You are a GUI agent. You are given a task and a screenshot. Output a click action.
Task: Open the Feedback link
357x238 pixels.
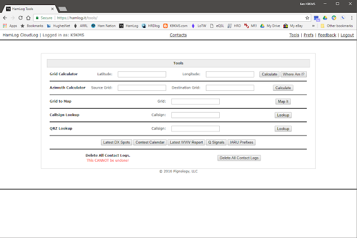(327, 35)
